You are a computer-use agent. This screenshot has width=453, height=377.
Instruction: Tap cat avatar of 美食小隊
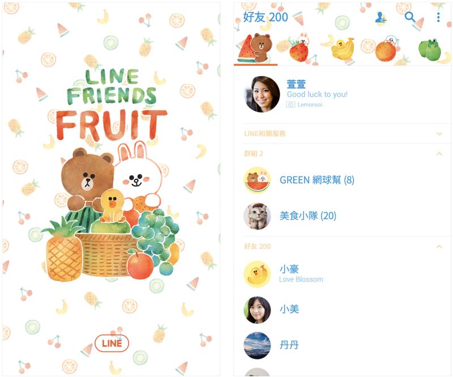tap(257, 216)
